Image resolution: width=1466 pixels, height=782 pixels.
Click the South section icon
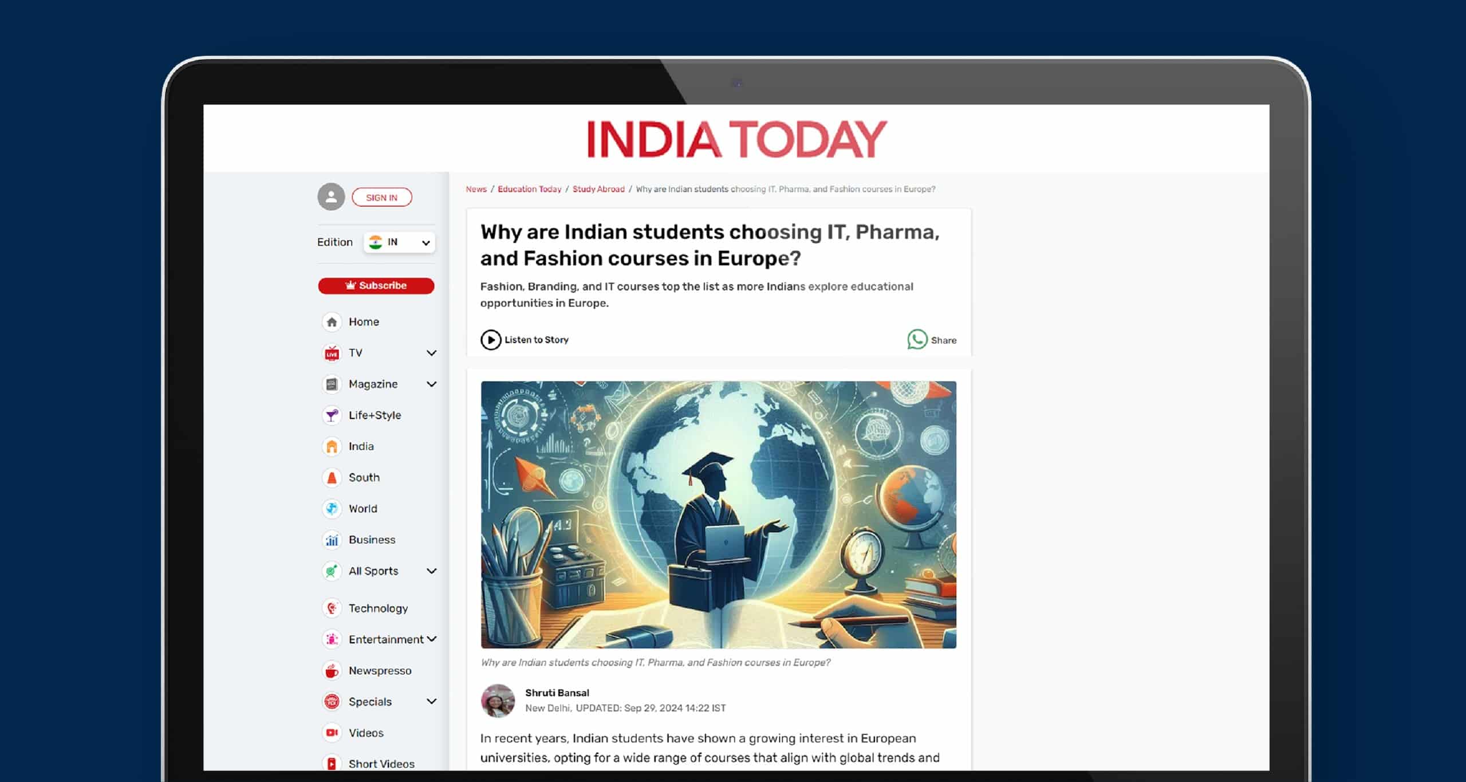pos(332,477)
